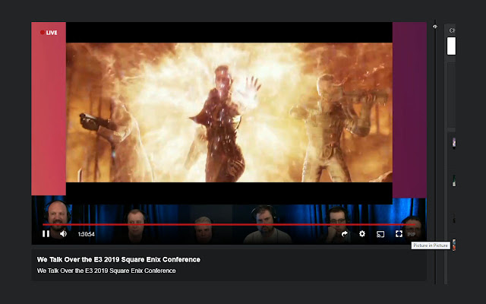The image size is (486, 304).
Task: Click the LIVE indicator badge
Action: (49, 33)
